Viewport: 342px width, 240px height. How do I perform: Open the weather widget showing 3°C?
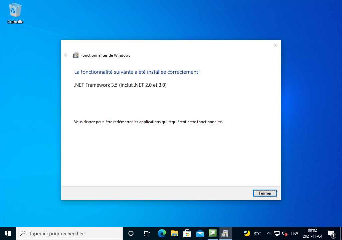tap(252, 233)
